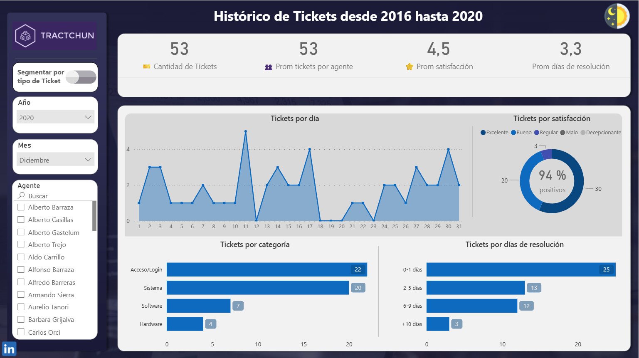Select the Excelente legend color dot

coord(483,132)
